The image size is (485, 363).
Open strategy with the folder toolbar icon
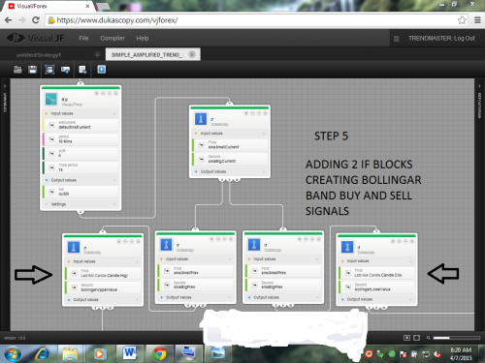pos(17,70)
